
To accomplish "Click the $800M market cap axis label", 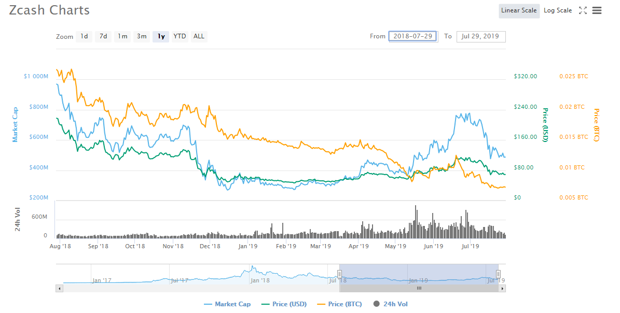I will point(39,107).
